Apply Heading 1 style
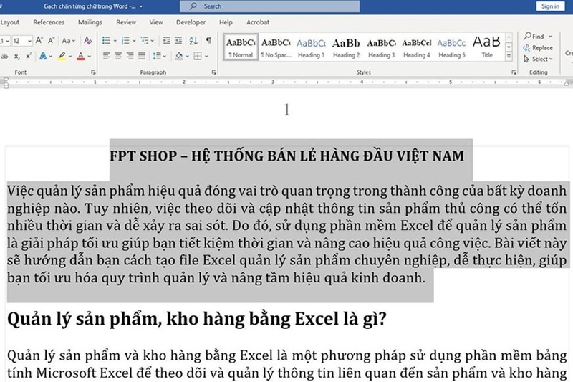This screenshot has width=573, height=382. click(x=311, y=47)
